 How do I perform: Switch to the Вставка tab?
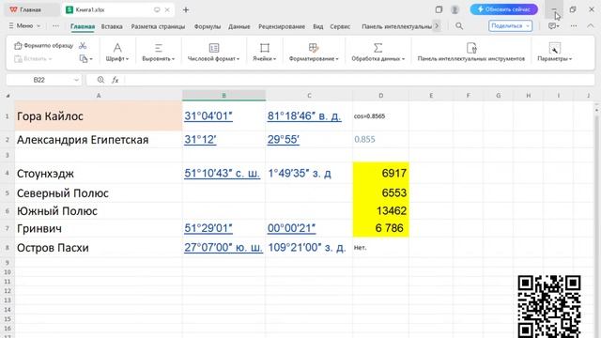click(112, 26)
